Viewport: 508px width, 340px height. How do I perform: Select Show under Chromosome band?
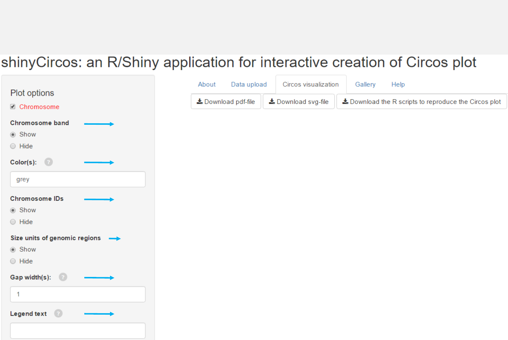[x=13, y=135]
